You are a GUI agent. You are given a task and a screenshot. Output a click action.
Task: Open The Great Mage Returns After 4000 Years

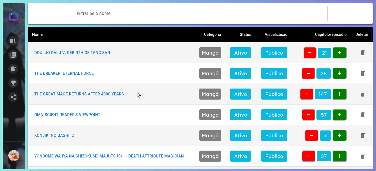(x=79, y=94)
